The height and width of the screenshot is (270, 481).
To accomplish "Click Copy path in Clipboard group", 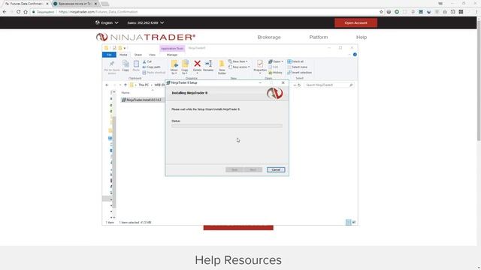I will [151, 67].
